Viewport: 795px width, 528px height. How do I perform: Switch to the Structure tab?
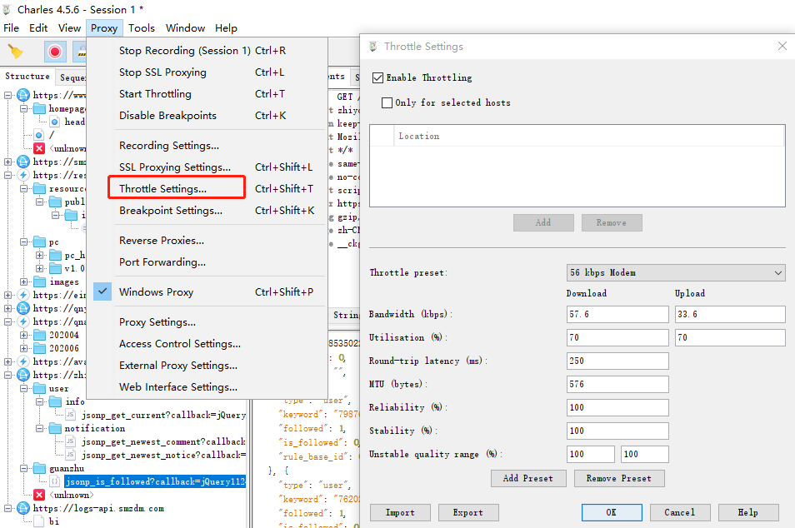pyautogui.click(x=27, y=76)
